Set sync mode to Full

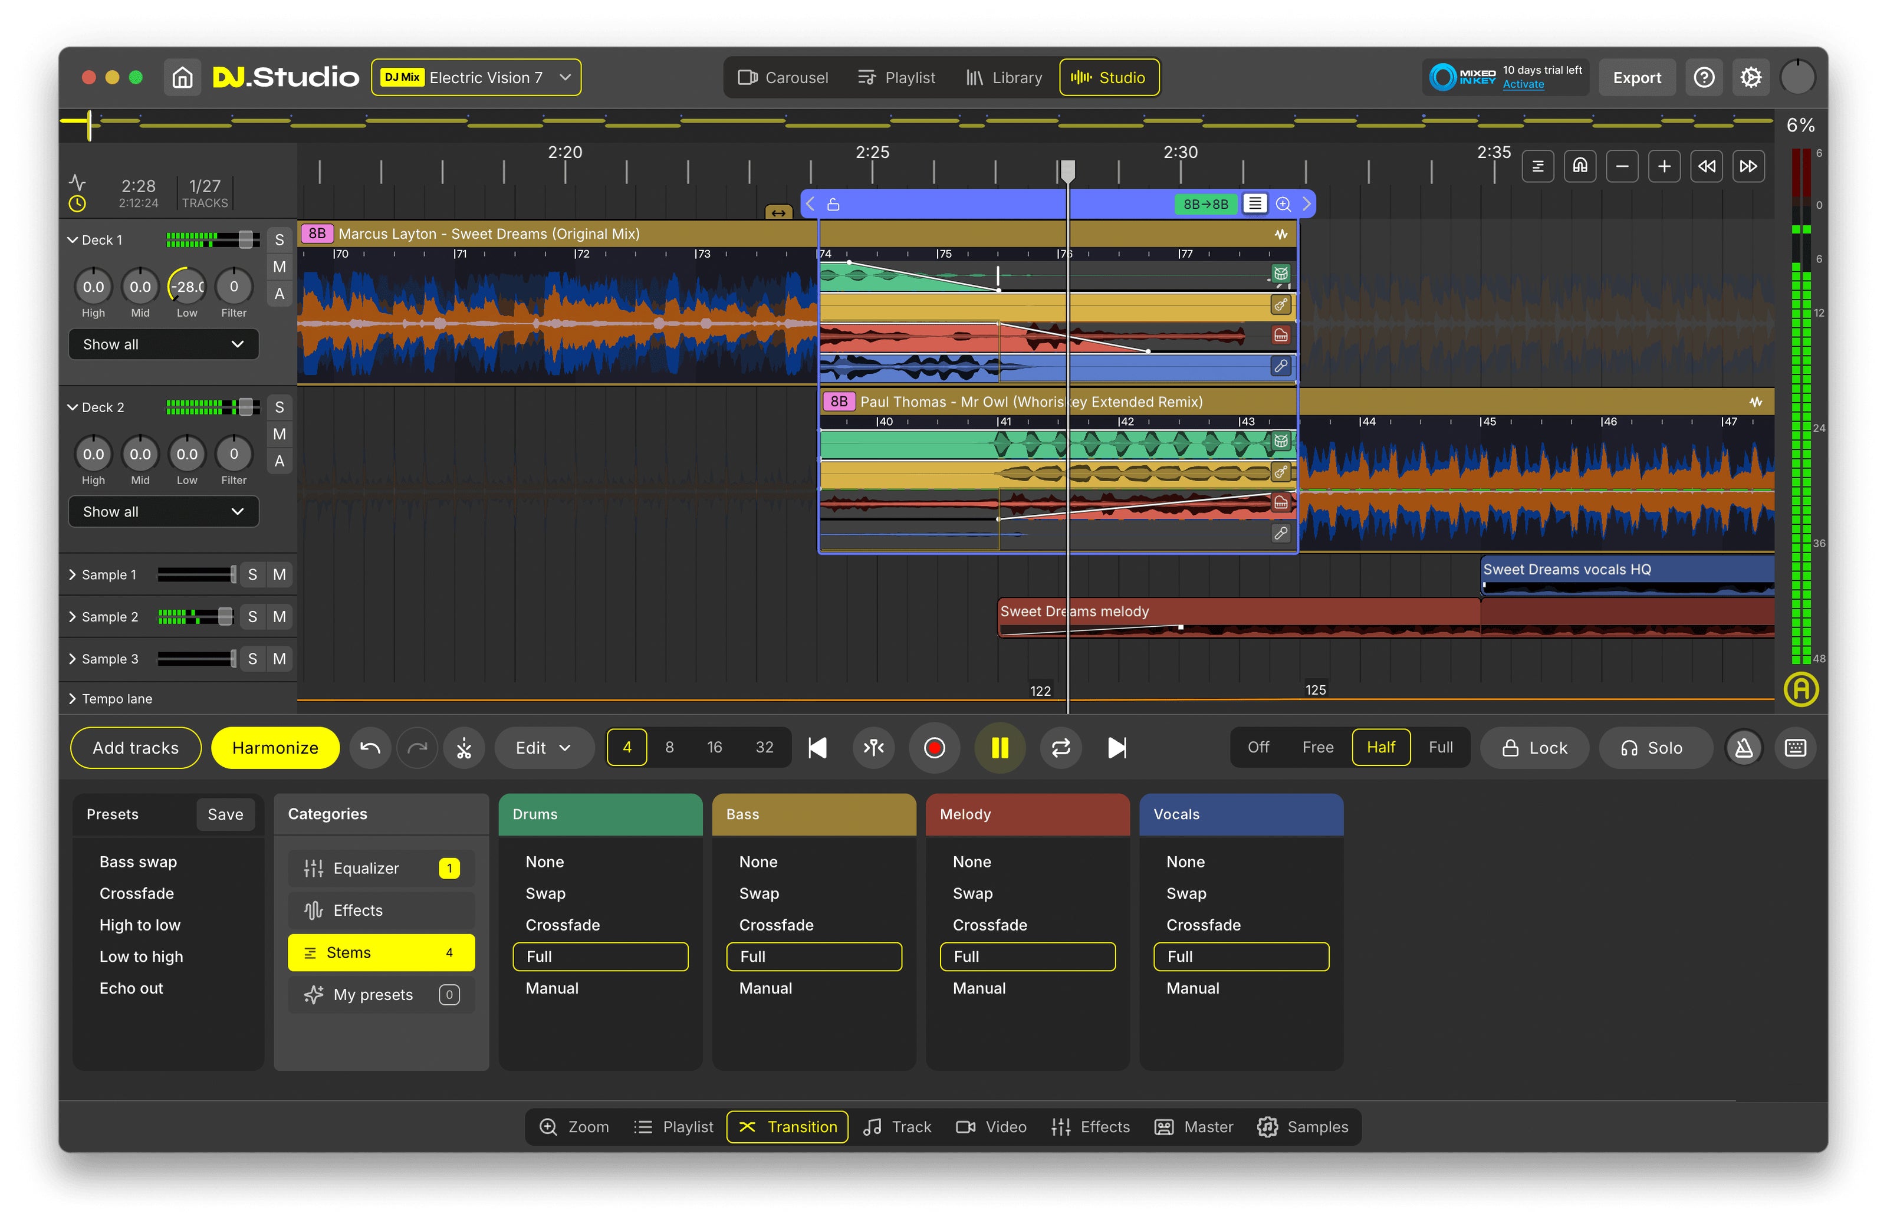point(1441,748)
